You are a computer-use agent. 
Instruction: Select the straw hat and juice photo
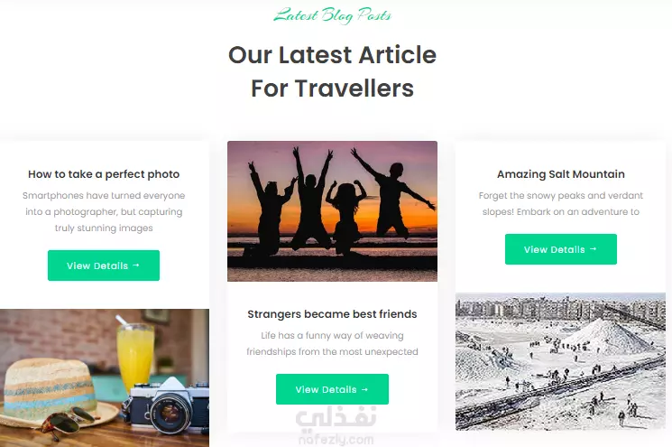coord(105,378)
